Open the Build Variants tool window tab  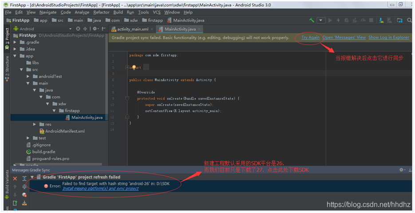click(7, 185)
